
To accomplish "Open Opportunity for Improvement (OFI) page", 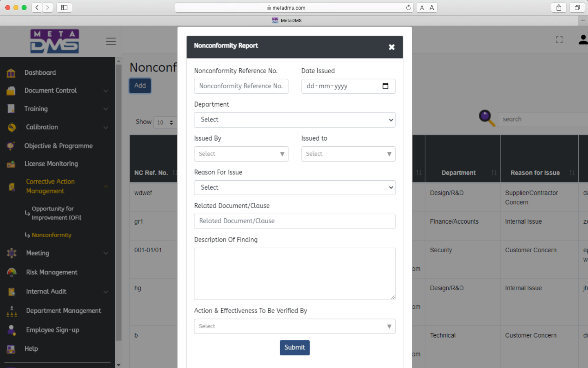I will tap(56, 213).
